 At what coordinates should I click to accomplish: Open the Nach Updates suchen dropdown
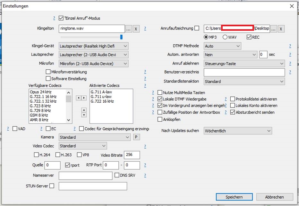238,131
